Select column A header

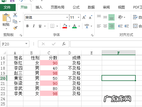click(x=15, y=53)
